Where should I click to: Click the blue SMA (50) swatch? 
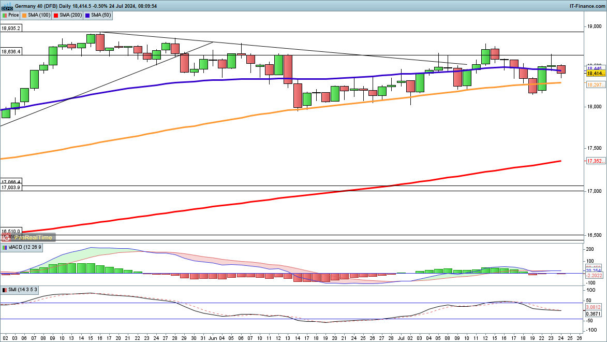pyautogui.click(x=87, y=16)
